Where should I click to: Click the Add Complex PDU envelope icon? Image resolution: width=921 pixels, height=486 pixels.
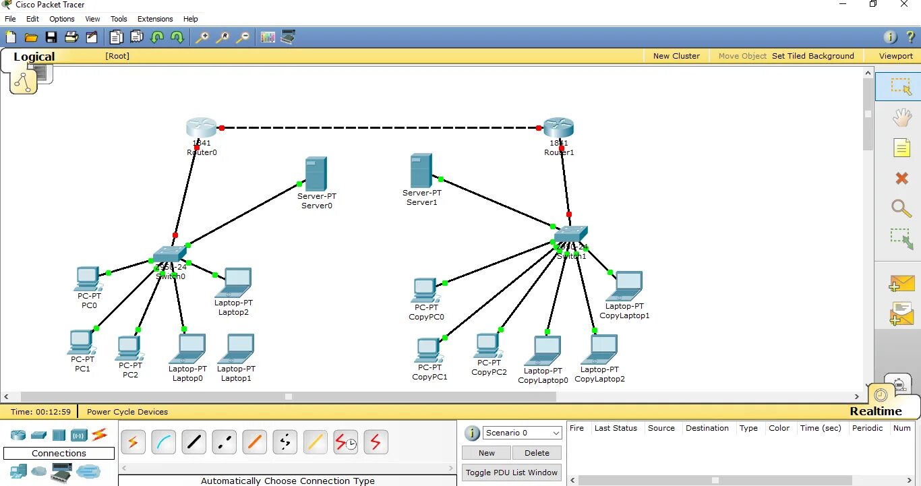click(901, 314)
